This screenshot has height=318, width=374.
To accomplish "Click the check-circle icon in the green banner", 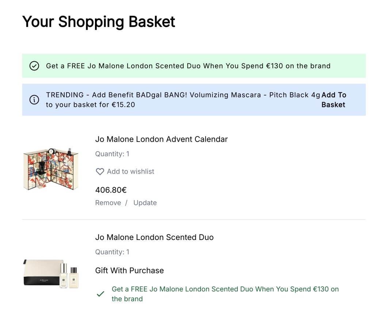I will pos(34,66).
